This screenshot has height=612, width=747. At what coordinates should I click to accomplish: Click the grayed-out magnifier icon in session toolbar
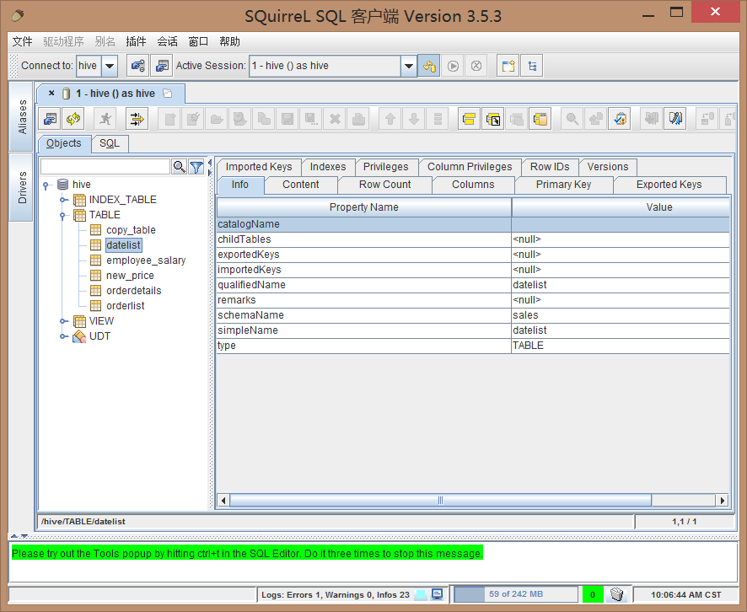coord(572,119)
